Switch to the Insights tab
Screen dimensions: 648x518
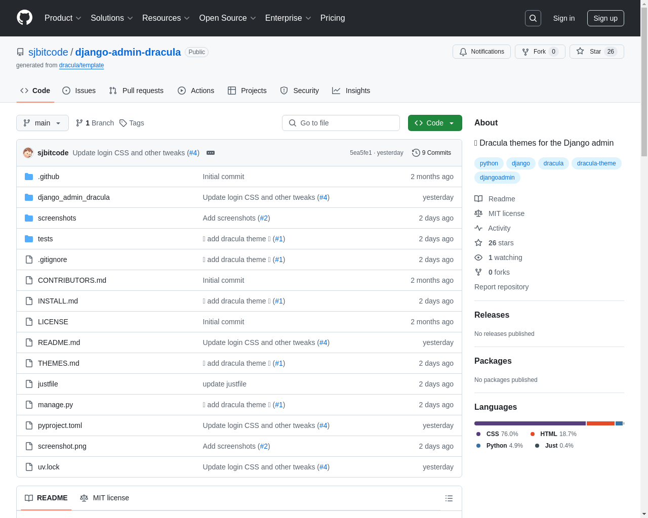point(351,91)
